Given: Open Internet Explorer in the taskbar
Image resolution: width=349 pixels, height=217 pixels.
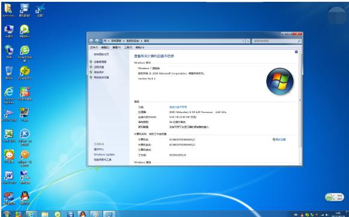Looking at the screenshot, I should (31, 214).
